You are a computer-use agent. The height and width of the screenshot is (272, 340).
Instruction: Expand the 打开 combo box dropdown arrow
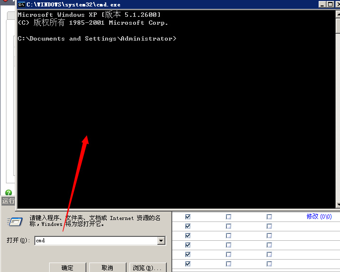(x=161, y=241)
